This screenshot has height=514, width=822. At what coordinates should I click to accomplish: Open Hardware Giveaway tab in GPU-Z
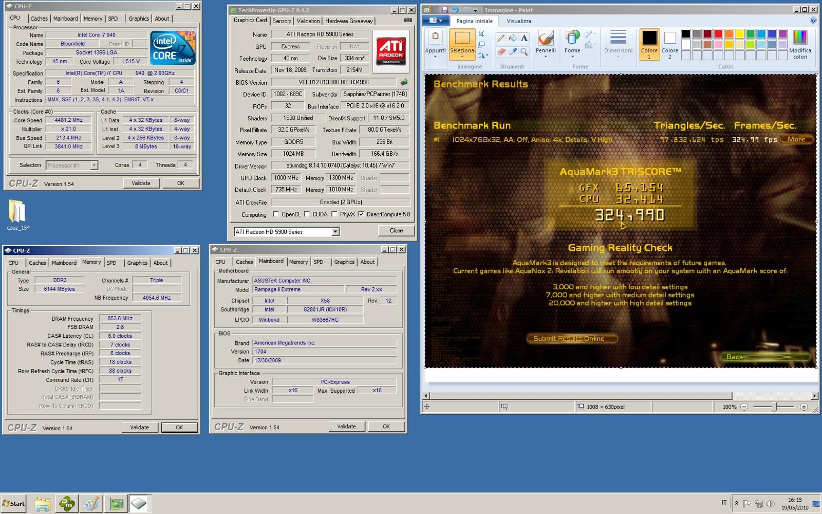pyautogui.click(x=349, y=21)
